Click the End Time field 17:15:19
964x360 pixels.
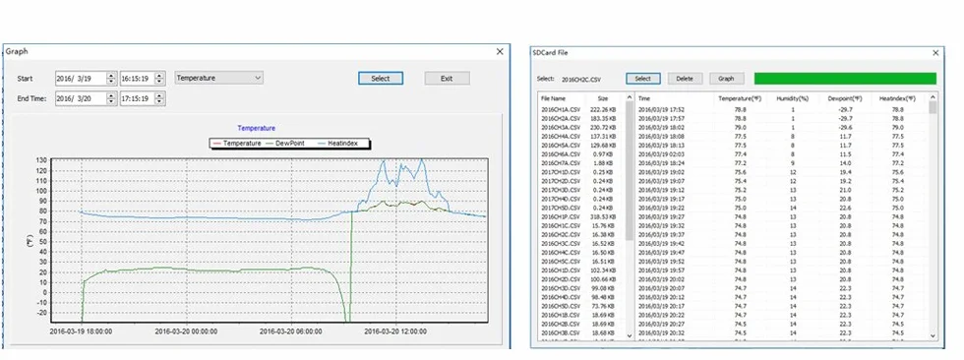coord(138,98)
